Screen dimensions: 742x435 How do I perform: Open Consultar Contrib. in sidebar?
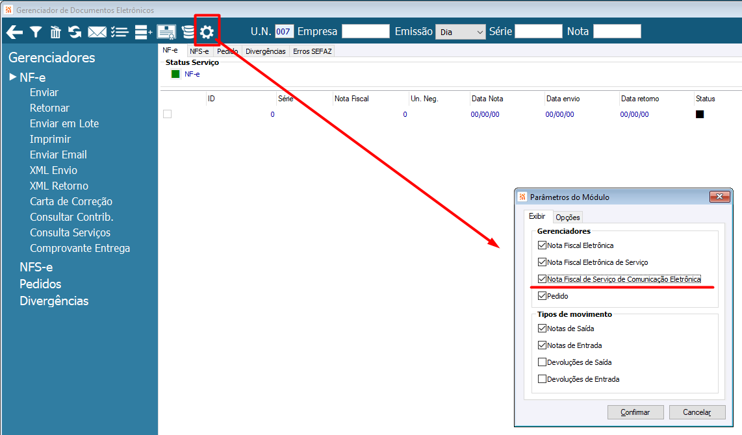(x=71, y=217)
